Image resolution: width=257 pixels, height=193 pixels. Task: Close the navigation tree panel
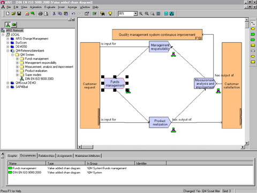pos(73,19)
